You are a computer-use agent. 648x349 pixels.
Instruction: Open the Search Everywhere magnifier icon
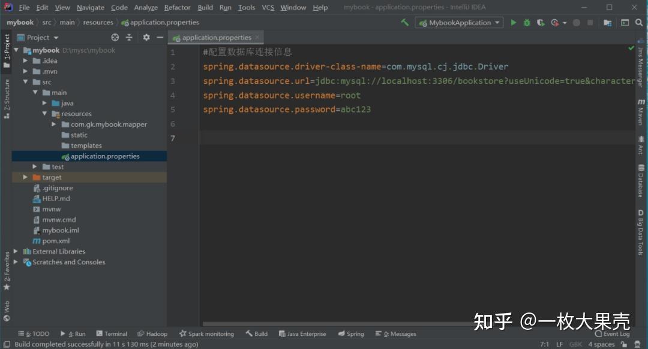coord(639,22)
